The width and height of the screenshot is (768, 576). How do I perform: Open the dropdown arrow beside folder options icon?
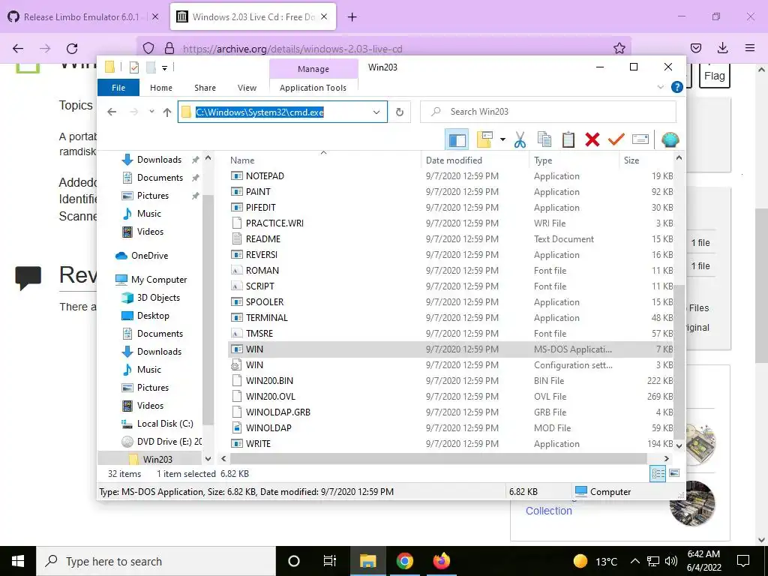click(502, 140)
